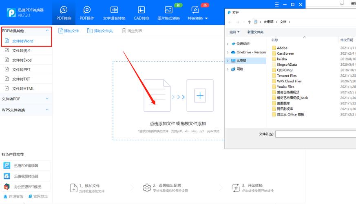
Task: Collapse the PDF转换其他 section
Action: pos(47,31)
